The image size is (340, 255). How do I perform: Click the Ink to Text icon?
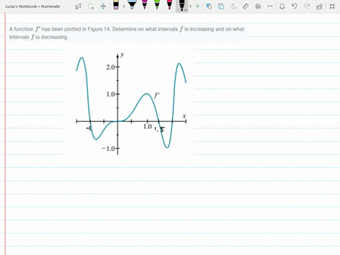[x=233, y=6]
